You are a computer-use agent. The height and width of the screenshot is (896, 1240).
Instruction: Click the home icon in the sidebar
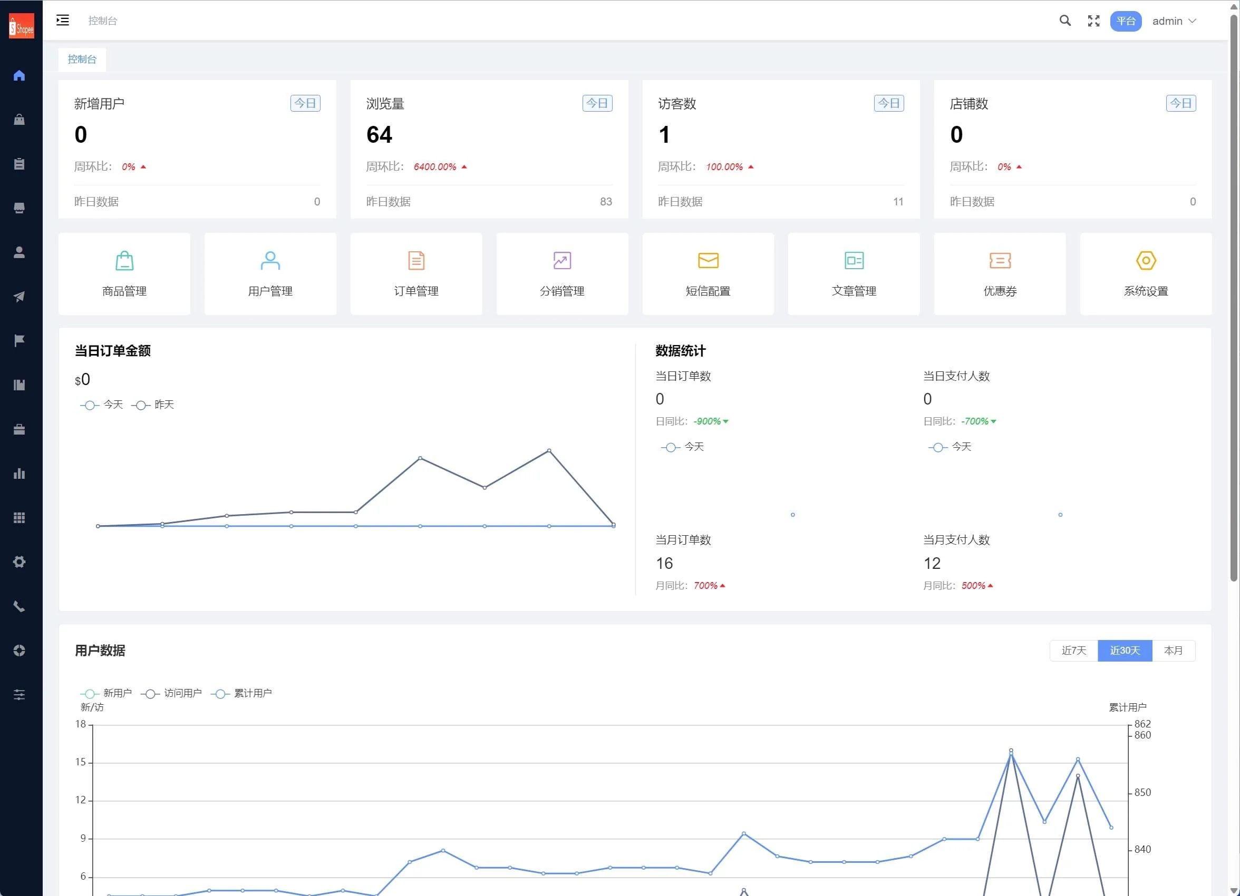pos(19,75)
